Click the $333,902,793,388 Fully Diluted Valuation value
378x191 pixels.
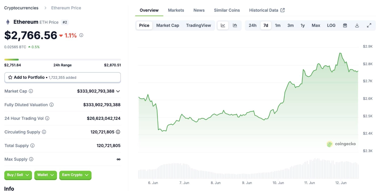coord(102,105)
